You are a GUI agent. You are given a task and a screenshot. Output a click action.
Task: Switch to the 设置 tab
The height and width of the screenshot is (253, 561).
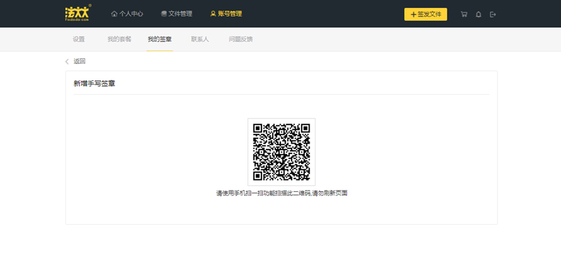79,40
